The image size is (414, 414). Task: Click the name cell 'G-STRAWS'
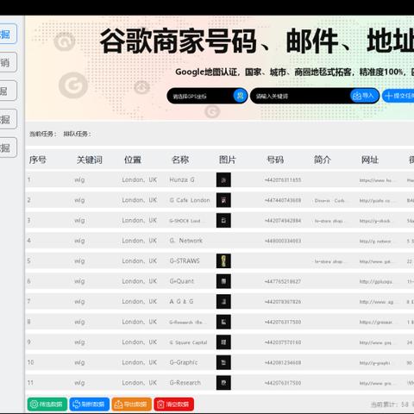tap(185, 261)
